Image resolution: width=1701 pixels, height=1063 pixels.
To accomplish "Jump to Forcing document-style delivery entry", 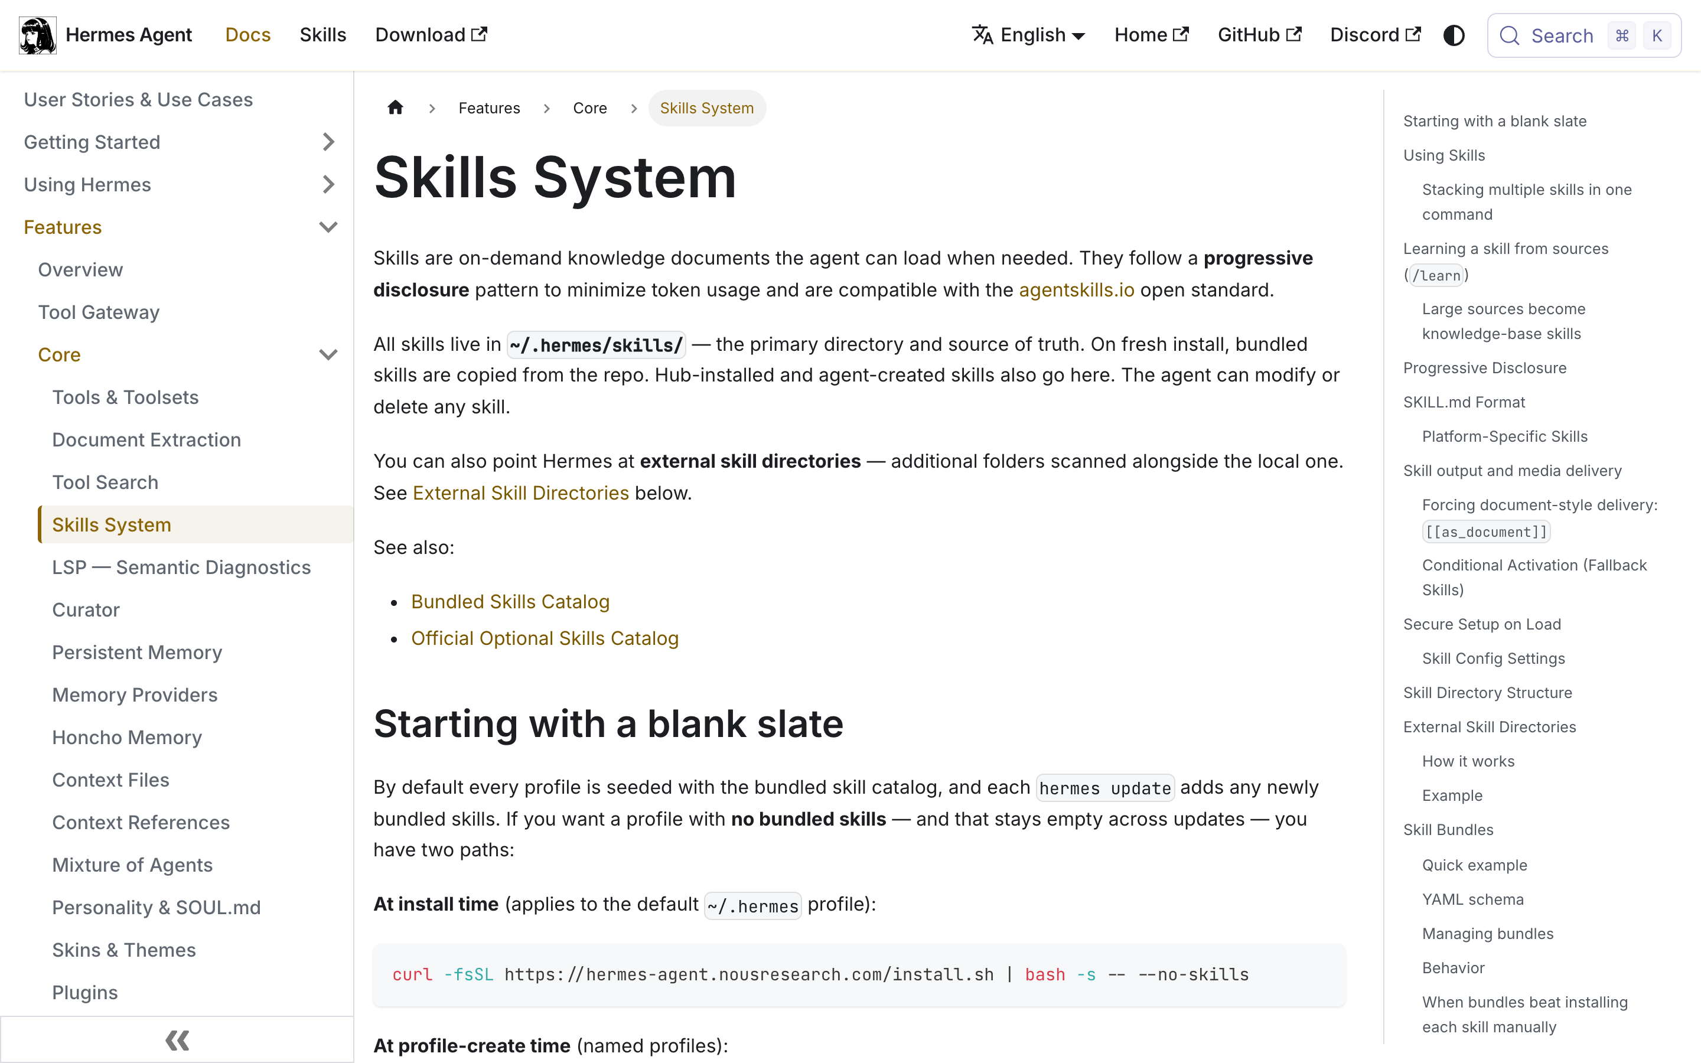I will coord(1539,518).
